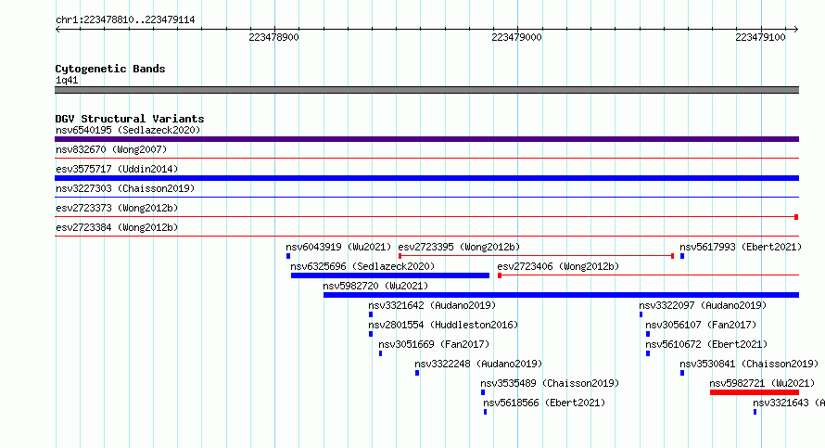
Task: Click nsv3530841 (Chaisson2019) label
Action: click(749, 364)
